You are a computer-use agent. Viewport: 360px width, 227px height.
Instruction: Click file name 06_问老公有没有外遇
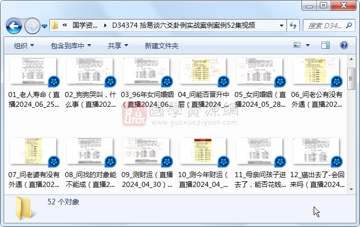click(317, 100)
